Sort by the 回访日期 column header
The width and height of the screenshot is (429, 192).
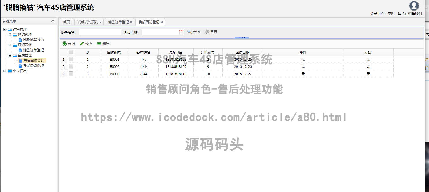coord(242,52)
